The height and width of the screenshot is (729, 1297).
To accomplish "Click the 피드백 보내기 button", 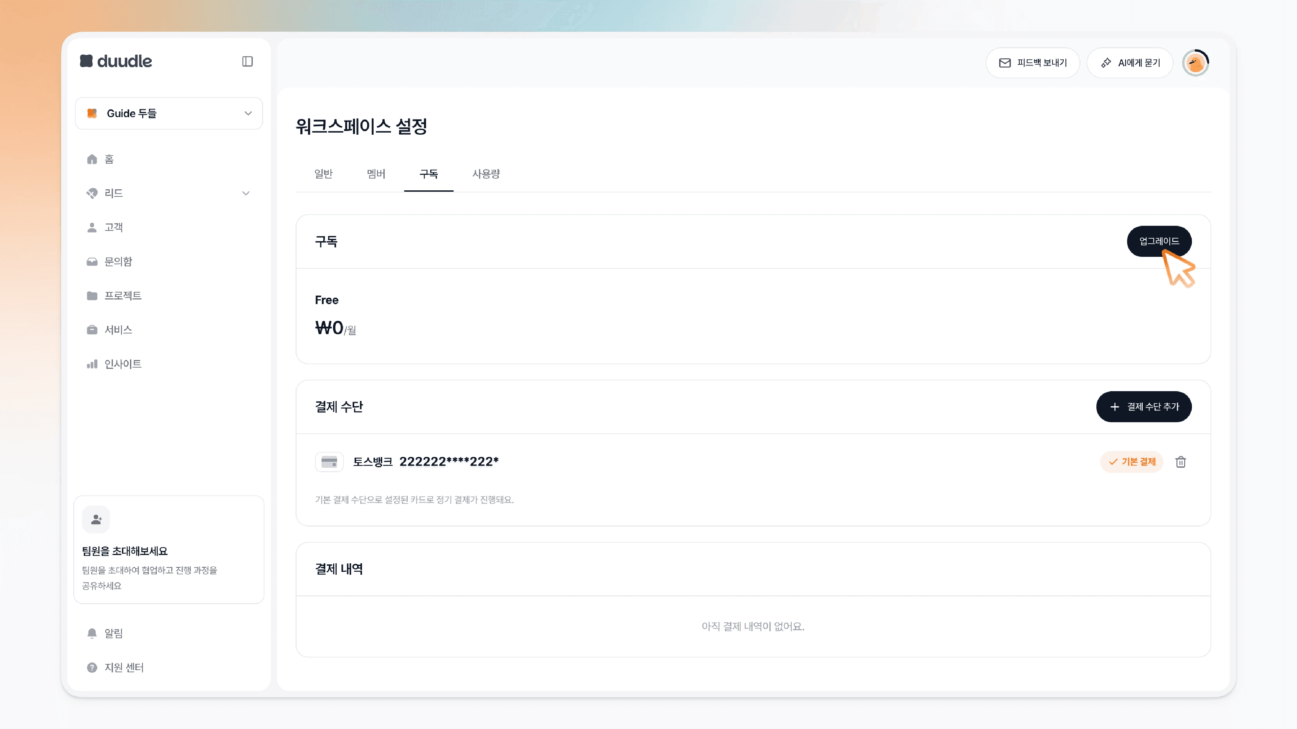I will (1033, 63).
